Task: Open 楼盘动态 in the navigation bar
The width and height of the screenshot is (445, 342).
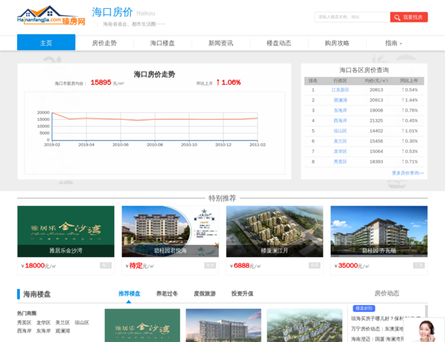Action: [x=279, y=43]
